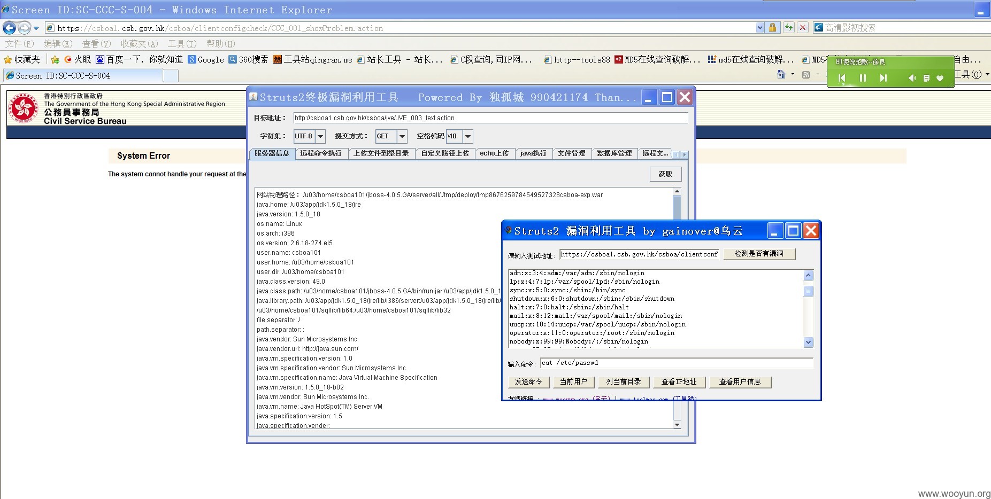Open the address bar URL history dropdown
This screenshot has height=499, width=991.
[x=760, y=28]
